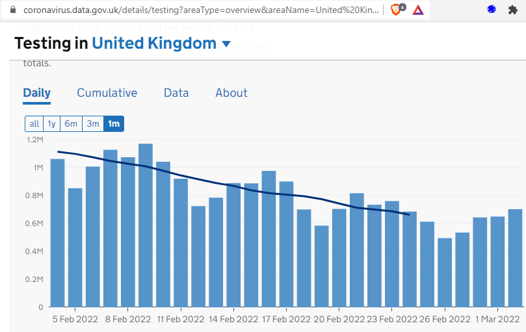Select the 6m time range option
This screenshot has height=332, width=526.
(x=71, y=123)
